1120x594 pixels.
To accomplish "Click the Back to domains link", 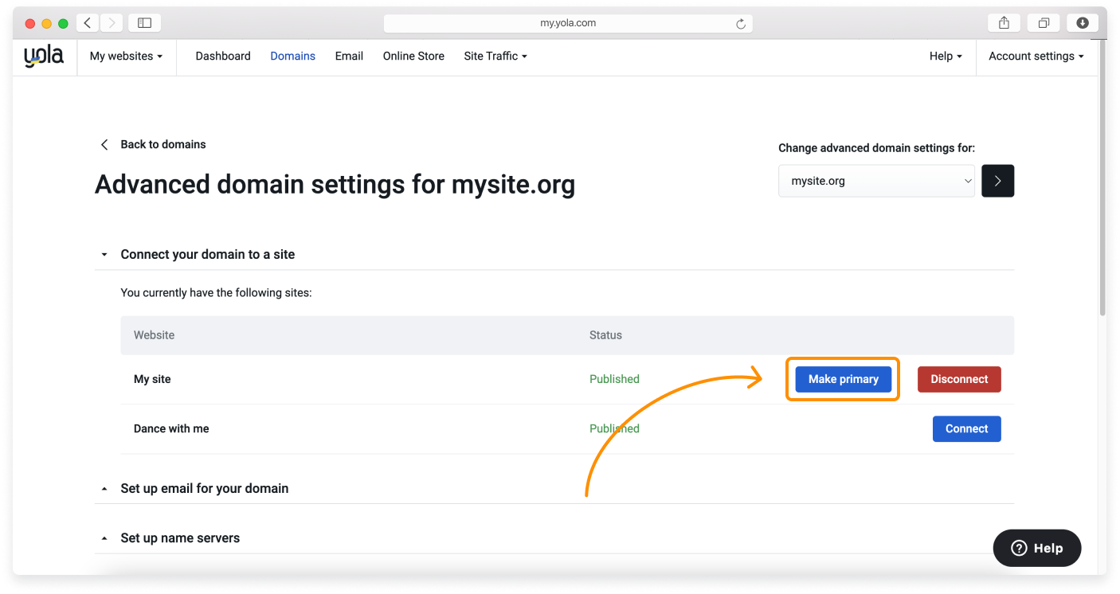I will point(163,144).
